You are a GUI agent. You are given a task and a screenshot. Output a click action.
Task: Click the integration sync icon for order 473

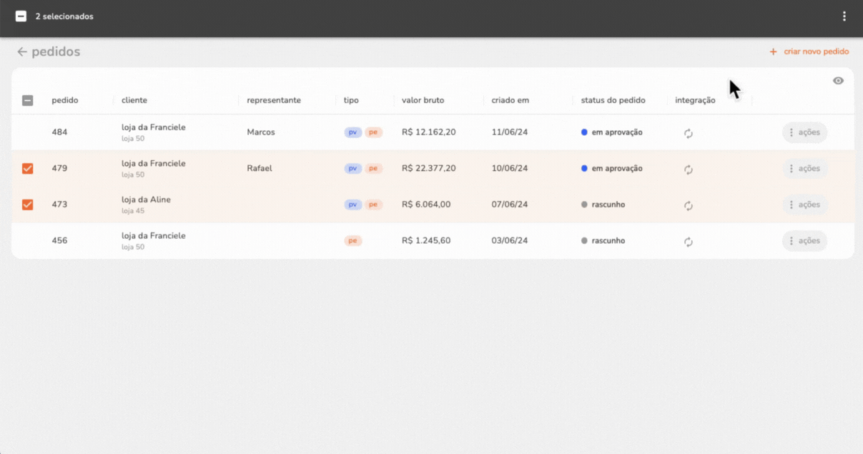click(x=689, y=205)
